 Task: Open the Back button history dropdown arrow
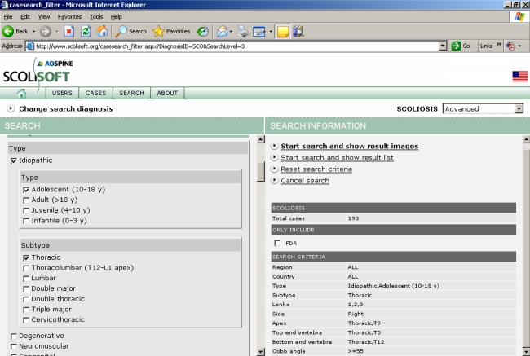click(33, 32)
